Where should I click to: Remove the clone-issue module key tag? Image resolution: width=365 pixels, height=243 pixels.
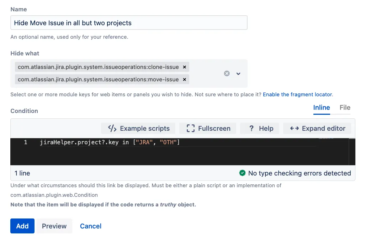click(184, 67)
